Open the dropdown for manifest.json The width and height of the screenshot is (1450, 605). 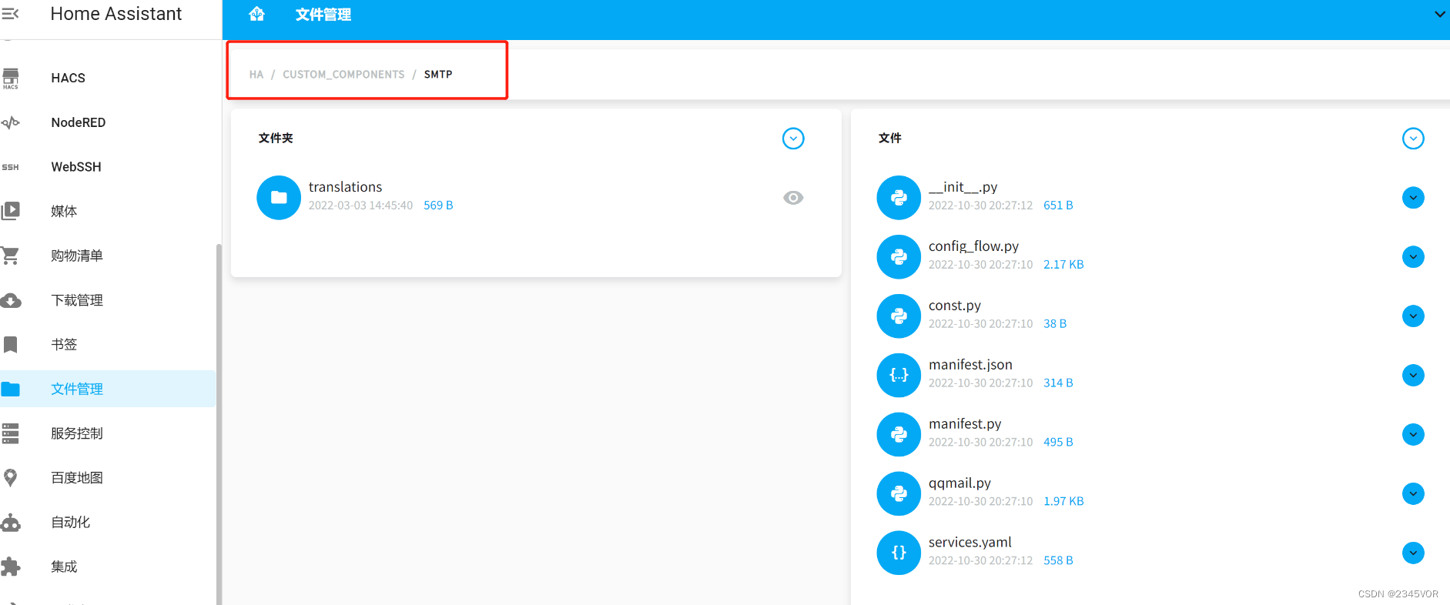coord(1413,376)
